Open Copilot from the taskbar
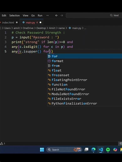The width and height of the screenshot is (122, 162). [x=115, y=150]
